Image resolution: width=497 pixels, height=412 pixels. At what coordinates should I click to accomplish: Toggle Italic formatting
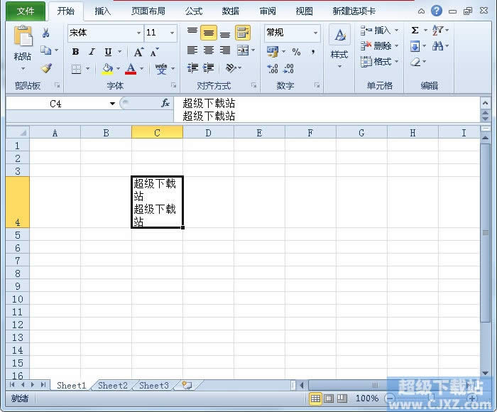[x=92, y=51]
